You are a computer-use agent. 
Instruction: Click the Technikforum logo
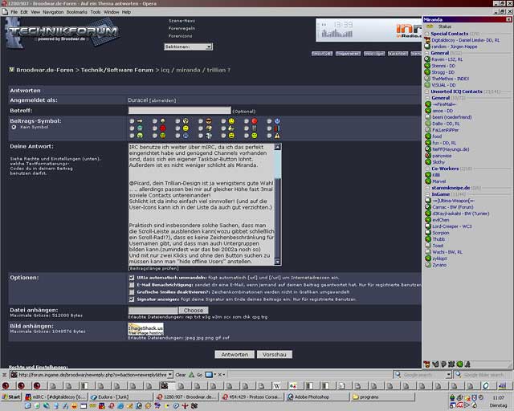coord(63,33)
